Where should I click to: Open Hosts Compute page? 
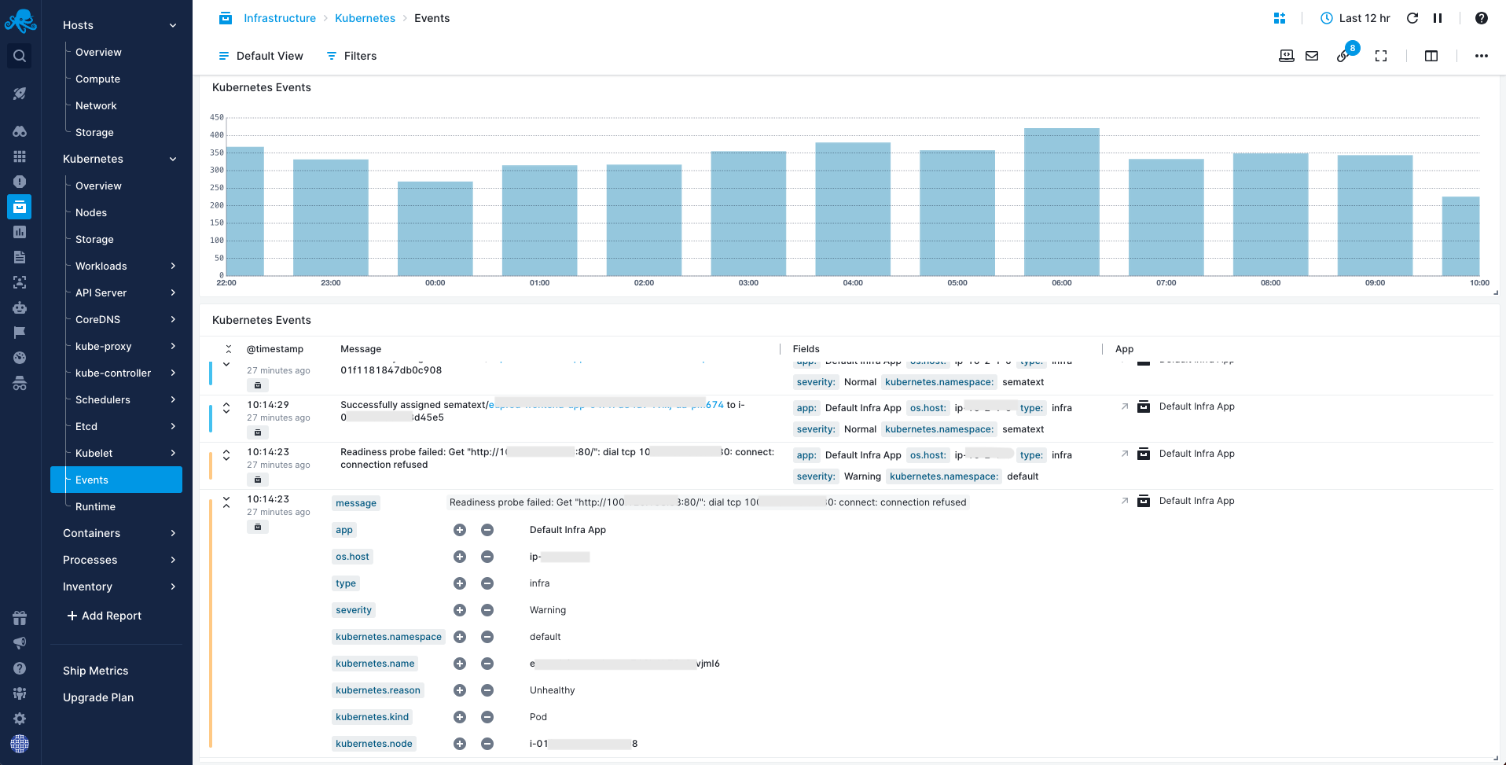click(97, 79)
